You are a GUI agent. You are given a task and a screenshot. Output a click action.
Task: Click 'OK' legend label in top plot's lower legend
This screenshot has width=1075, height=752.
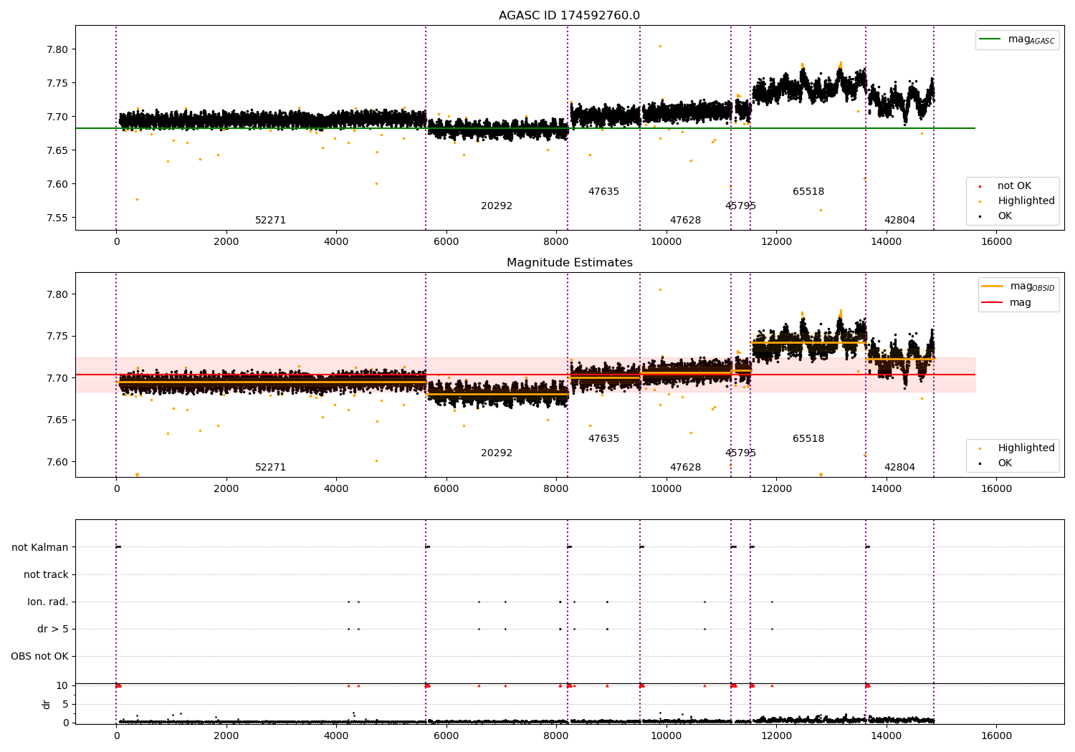pyautogui.click(x=1005, y=216)
